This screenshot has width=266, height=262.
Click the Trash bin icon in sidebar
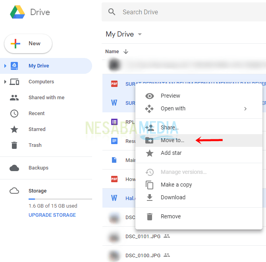pos(14,145)
